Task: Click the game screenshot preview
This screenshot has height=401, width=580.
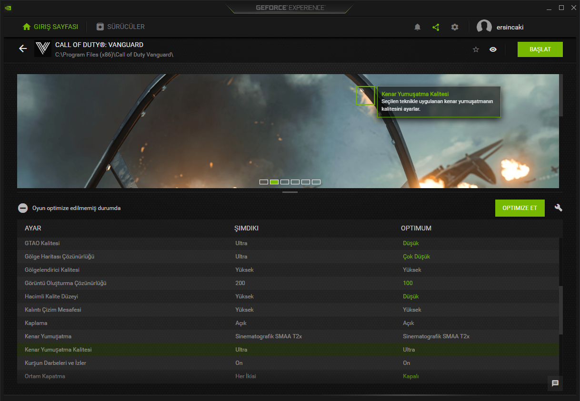Action: pos(288,131)
